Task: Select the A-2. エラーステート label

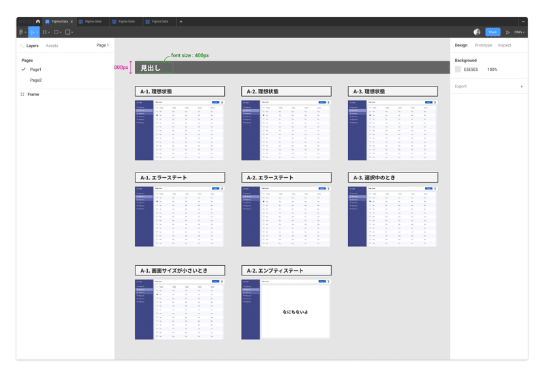Action: 286,177
